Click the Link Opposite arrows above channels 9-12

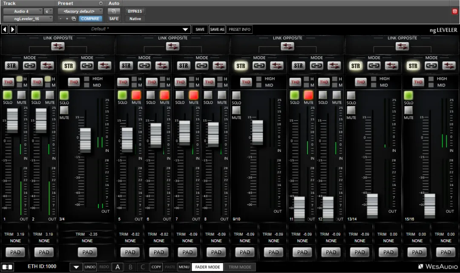[x=287, y=46]
